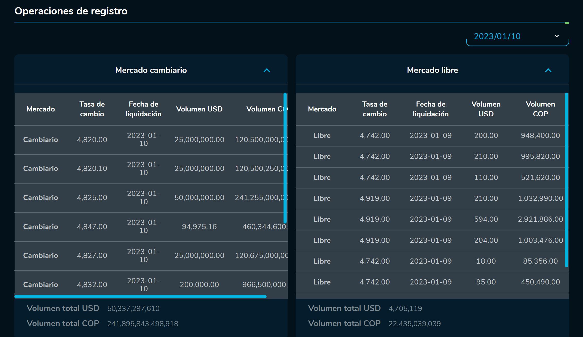This screenshot has height=337, width=583.
Task: Click the Mercado libre panel title
Action: [432, 70]
